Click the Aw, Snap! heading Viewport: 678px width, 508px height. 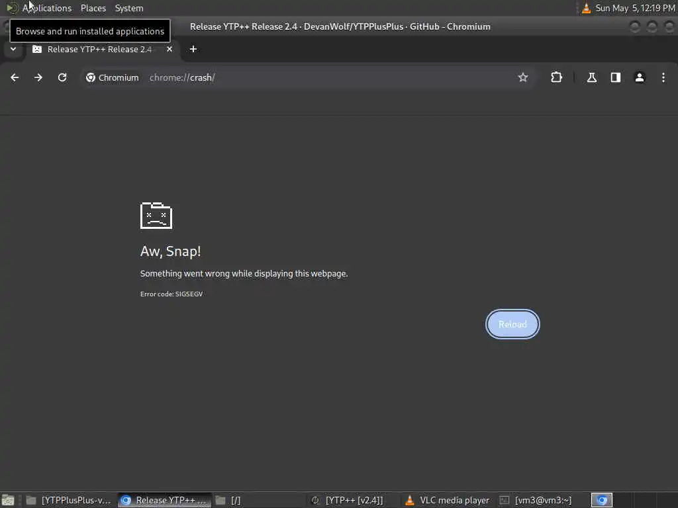click(x=170, y=251)
